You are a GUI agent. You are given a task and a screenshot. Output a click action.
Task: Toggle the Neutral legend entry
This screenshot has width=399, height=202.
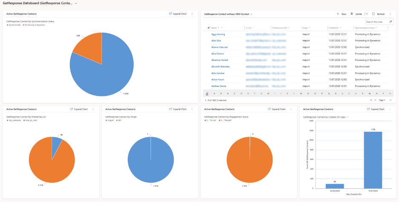(x=225, y=120)
